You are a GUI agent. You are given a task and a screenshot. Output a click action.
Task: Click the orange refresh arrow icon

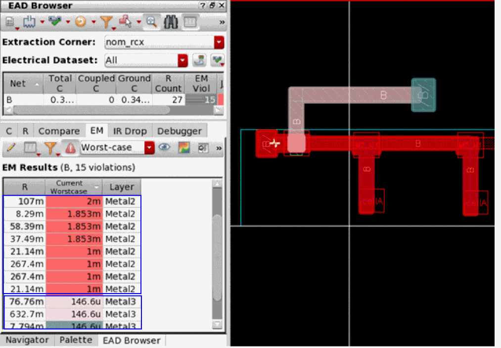[80, 22]
